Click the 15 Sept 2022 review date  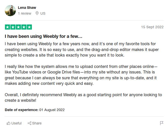pos(152,27)
